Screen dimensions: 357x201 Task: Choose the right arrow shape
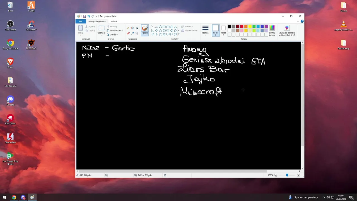[x=168, y=30]
